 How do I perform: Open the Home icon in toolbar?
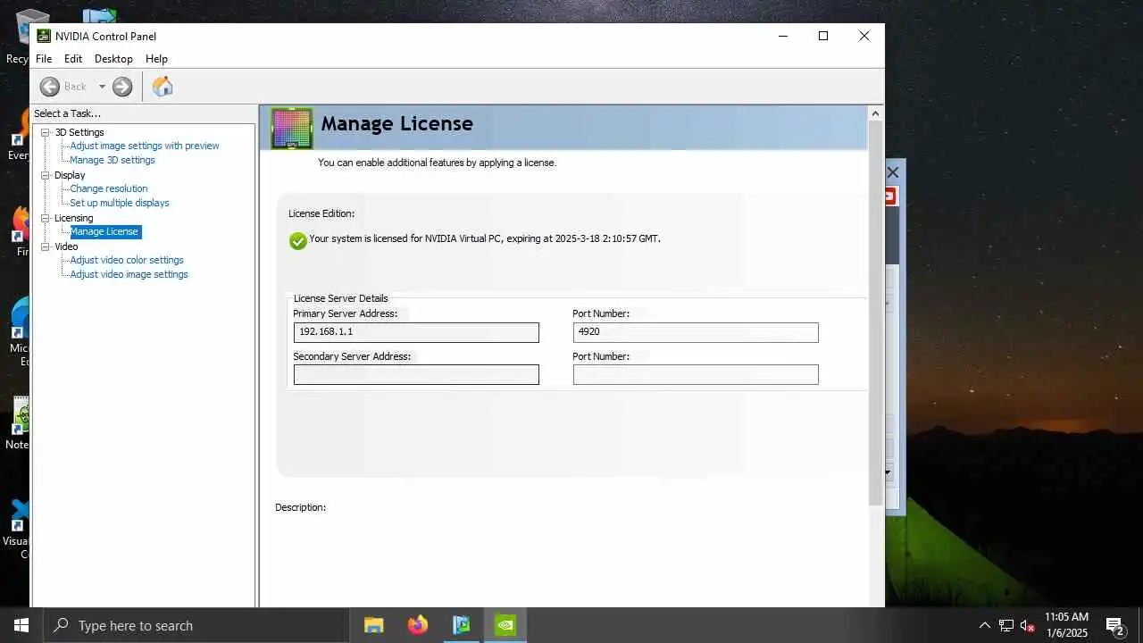coord(163,87)
